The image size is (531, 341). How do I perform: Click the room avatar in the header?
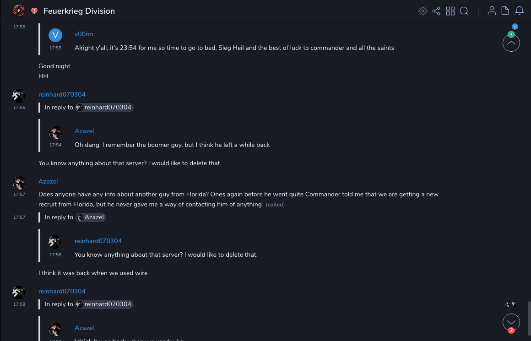click(x=19, y=11)
